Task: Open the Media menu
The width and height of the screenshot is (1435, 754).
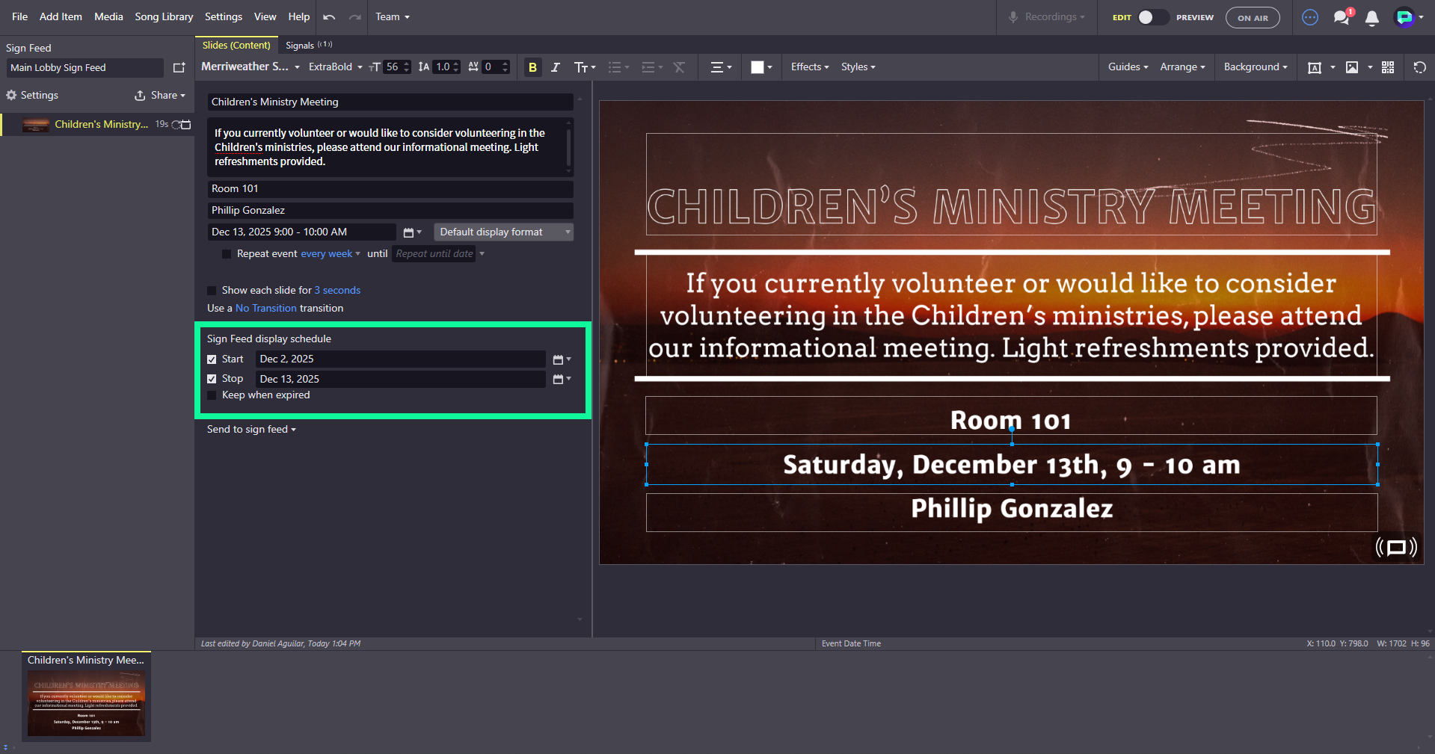Action: (108, 16)
